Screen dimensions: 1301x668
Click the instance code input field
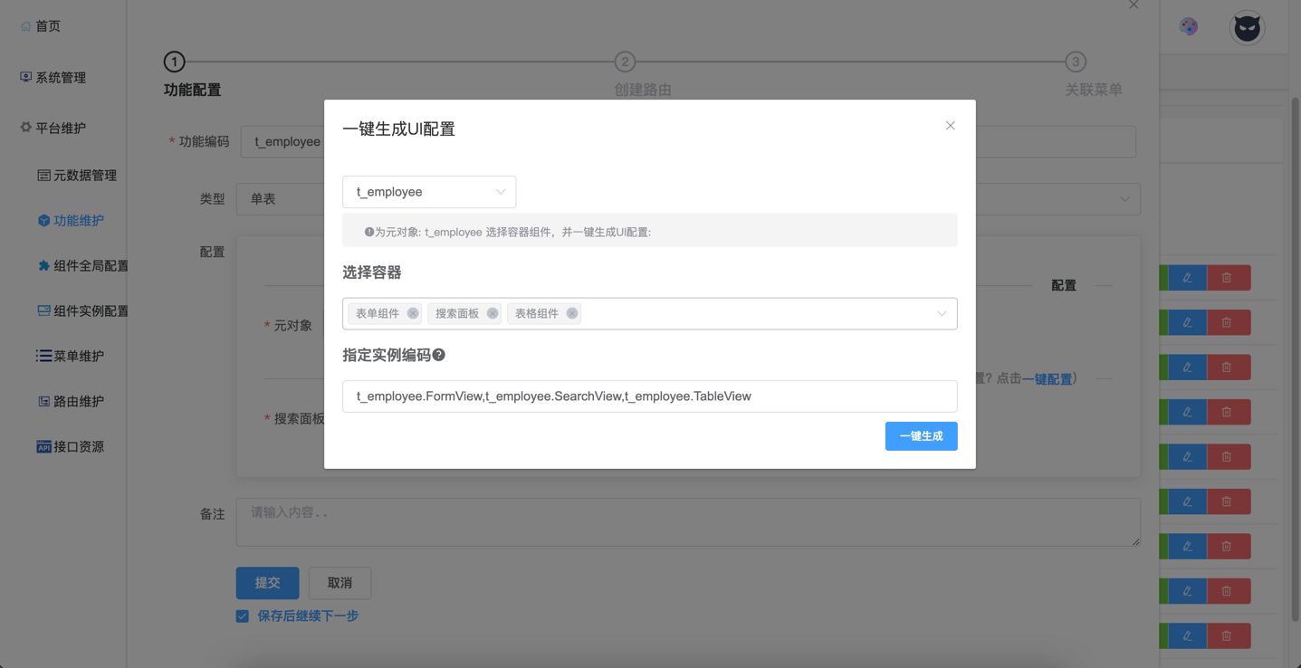649,396
